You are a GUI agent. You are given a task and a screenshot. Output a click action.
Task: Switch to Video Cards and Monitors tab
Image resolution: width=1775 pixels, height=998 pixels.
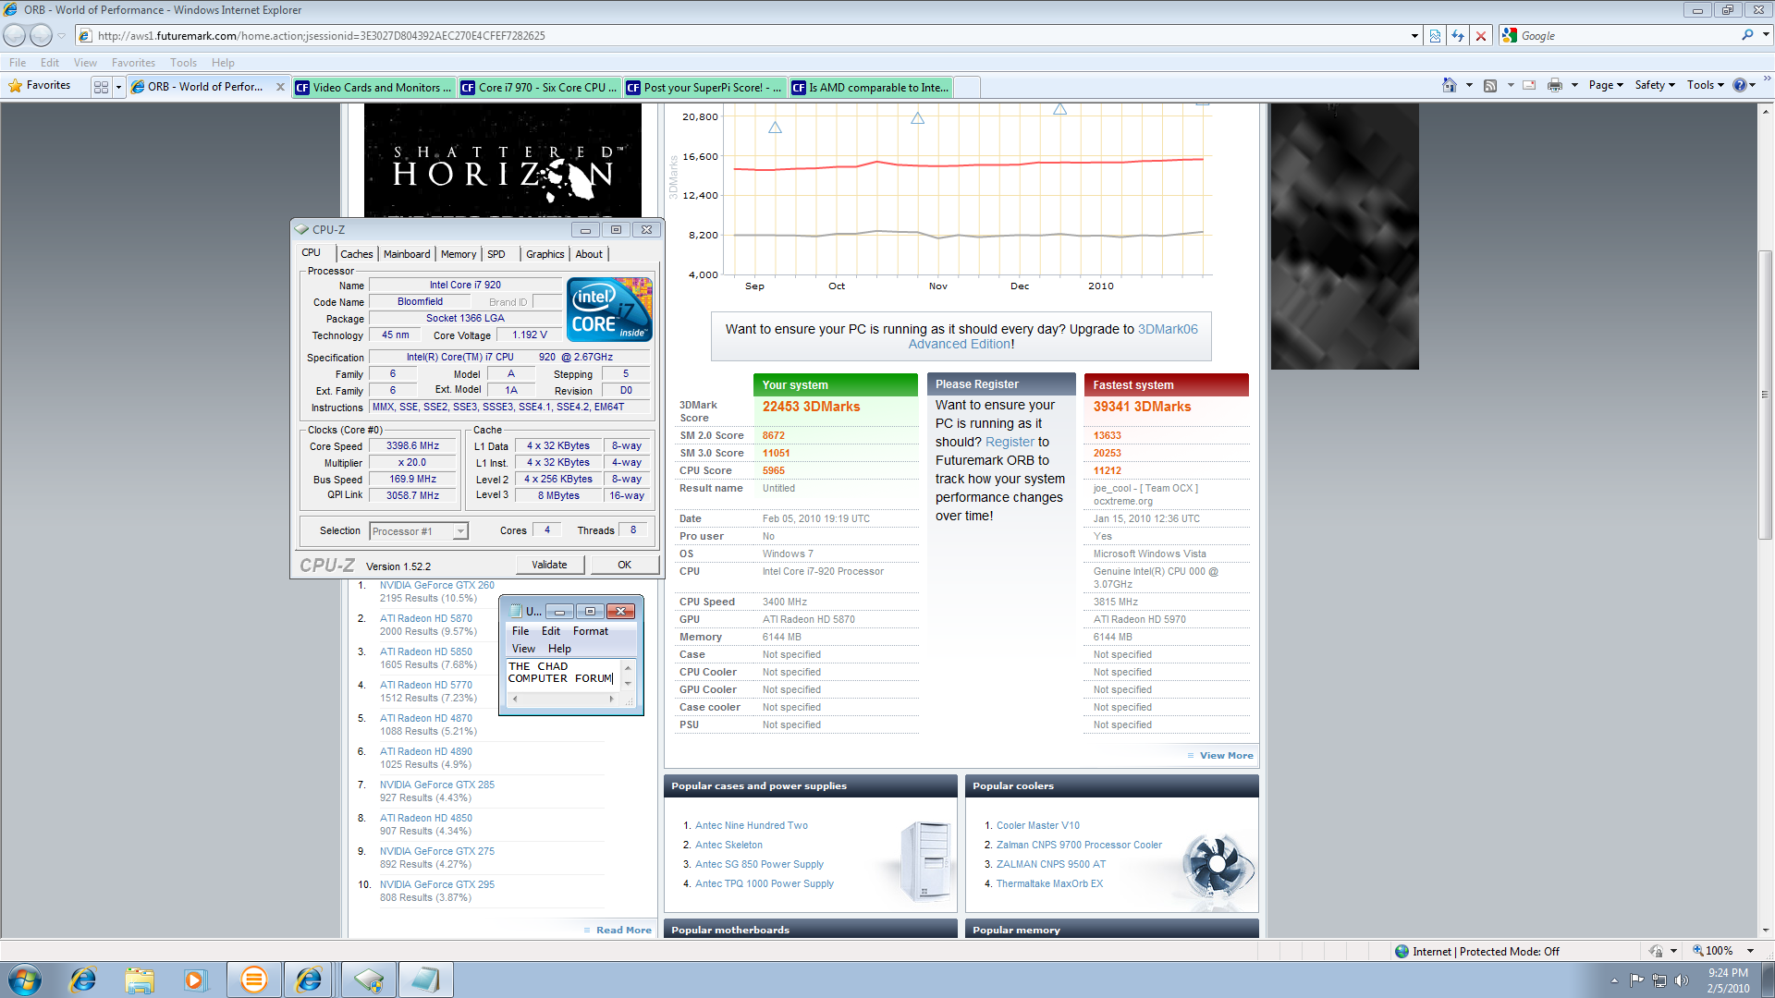click(373, 87)
